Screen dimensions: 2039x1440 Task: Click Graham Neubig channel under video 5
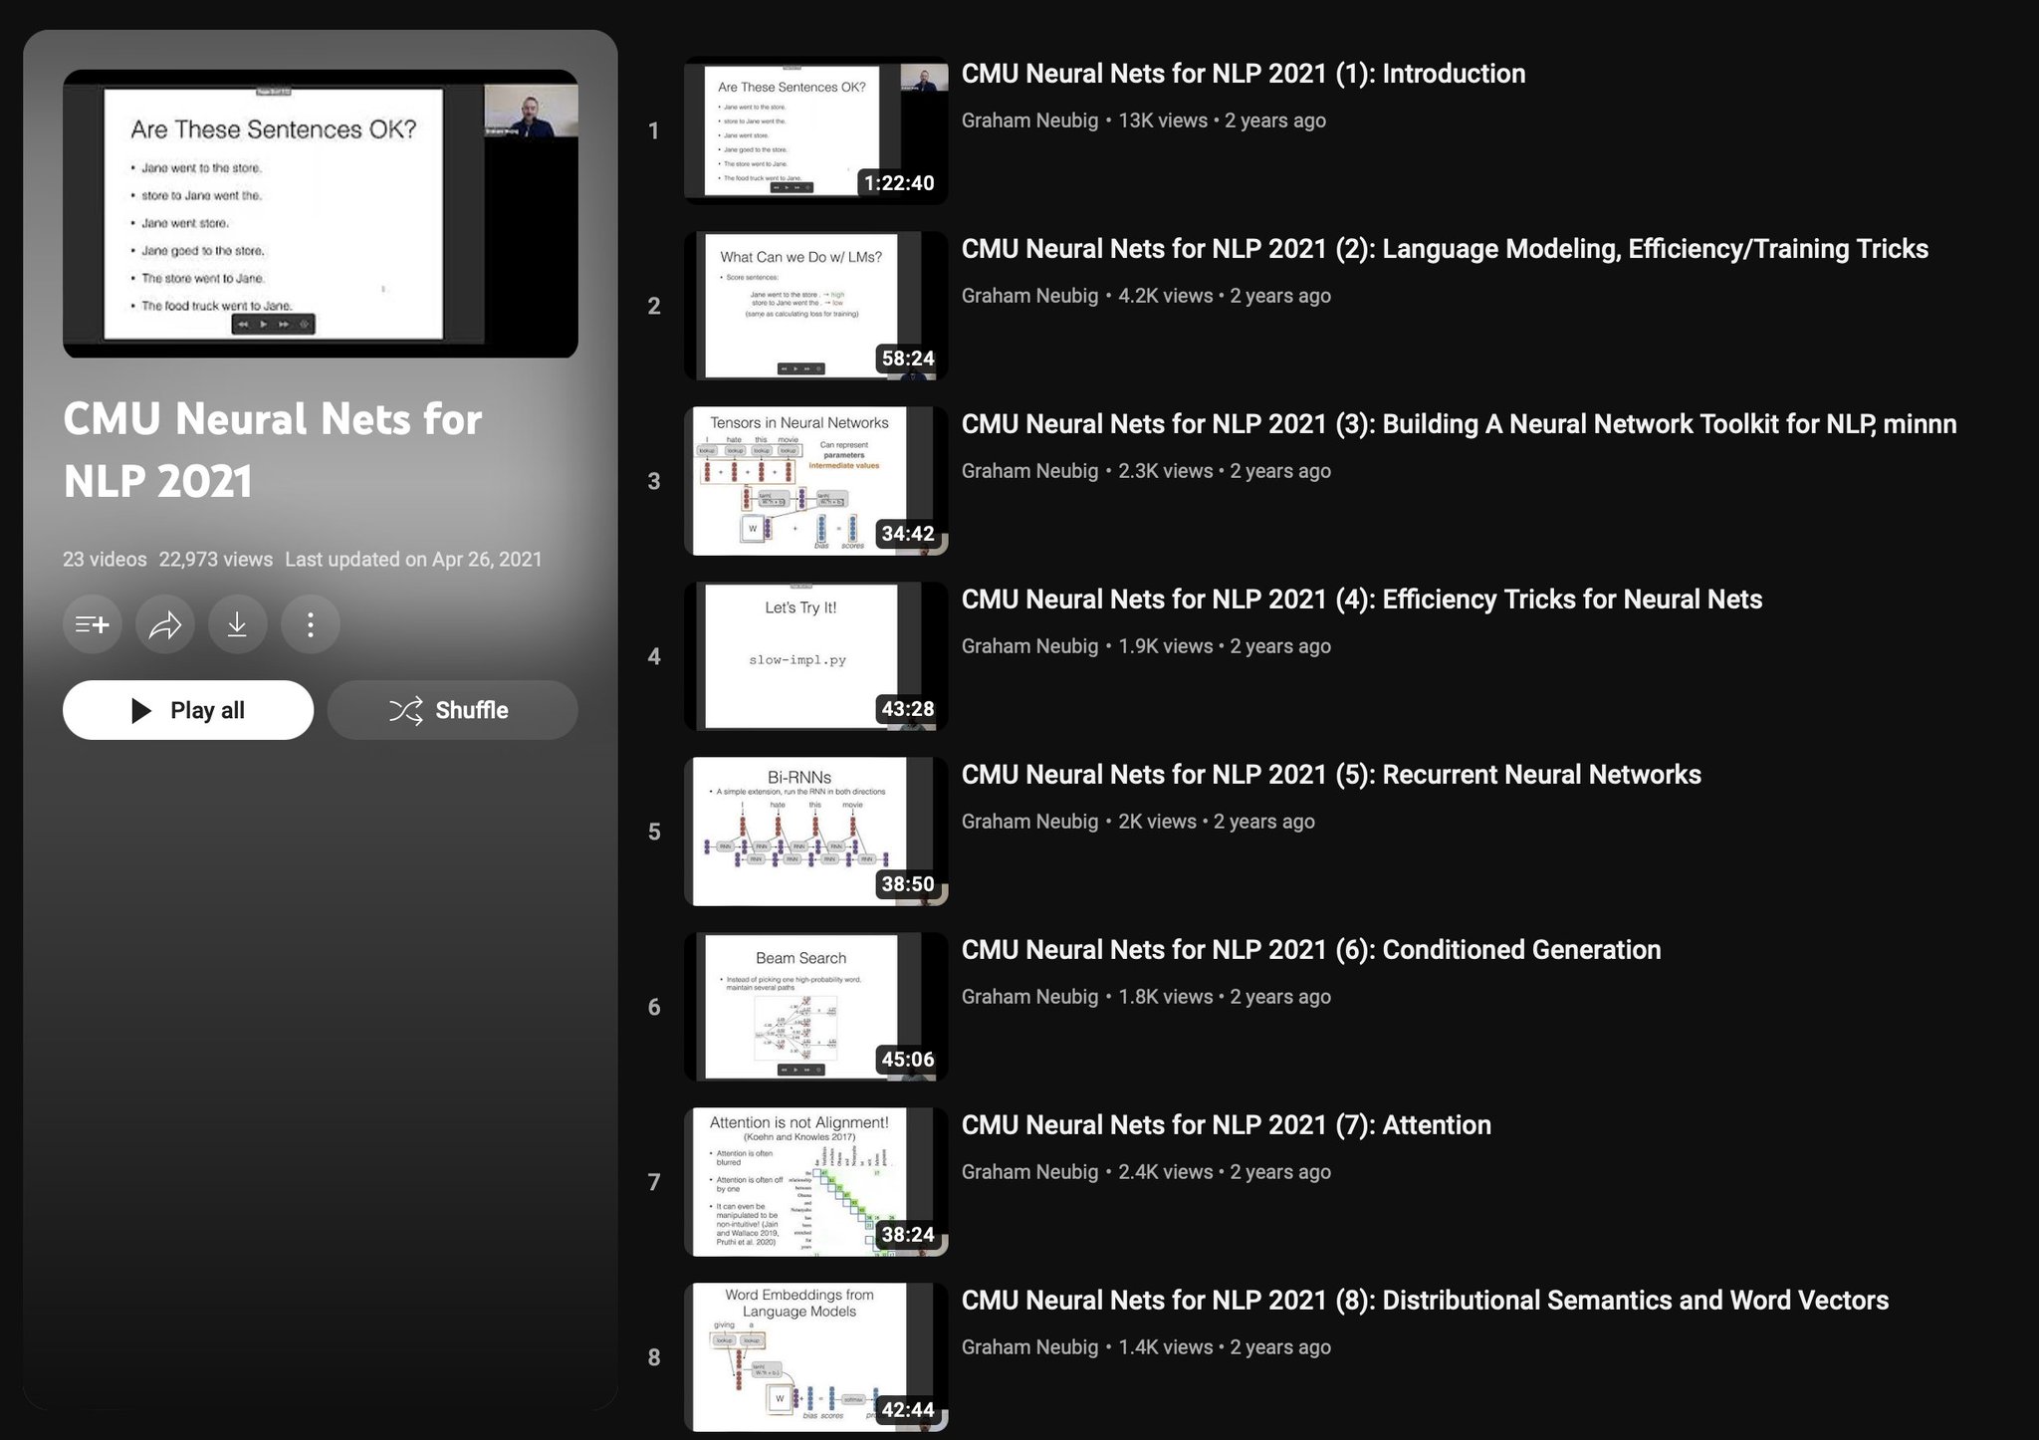pyautogui.click(x=1029, y=822)
